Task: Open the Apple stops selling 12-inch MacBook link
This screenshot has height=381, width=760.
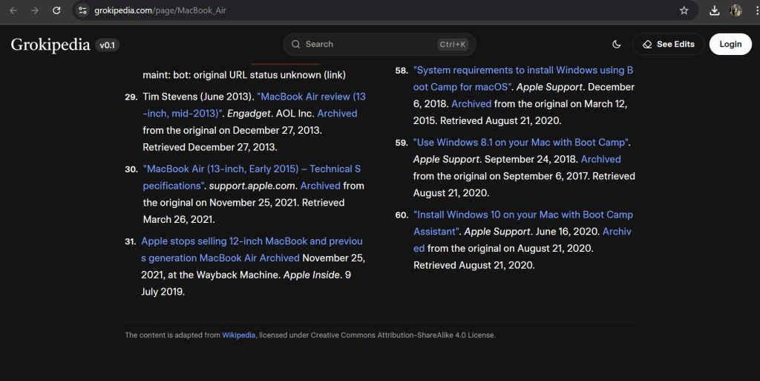Action: 252,241
